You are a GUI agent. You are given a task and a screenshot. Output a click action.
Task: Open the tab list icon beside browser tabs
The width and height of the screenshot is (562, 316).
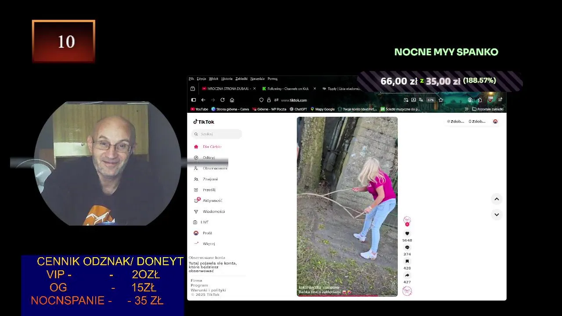[192, 89]
